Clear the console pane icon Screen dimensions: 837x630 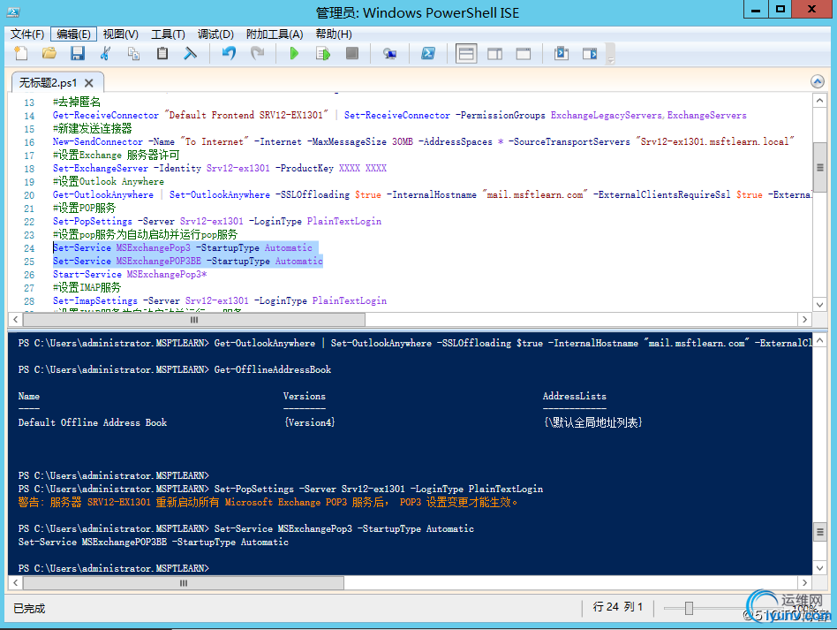click(x=191, y=53)
